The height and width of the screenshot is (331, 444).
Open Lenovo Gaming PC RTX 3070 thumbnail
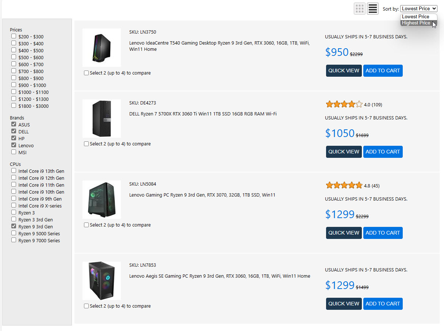(102, 199)
